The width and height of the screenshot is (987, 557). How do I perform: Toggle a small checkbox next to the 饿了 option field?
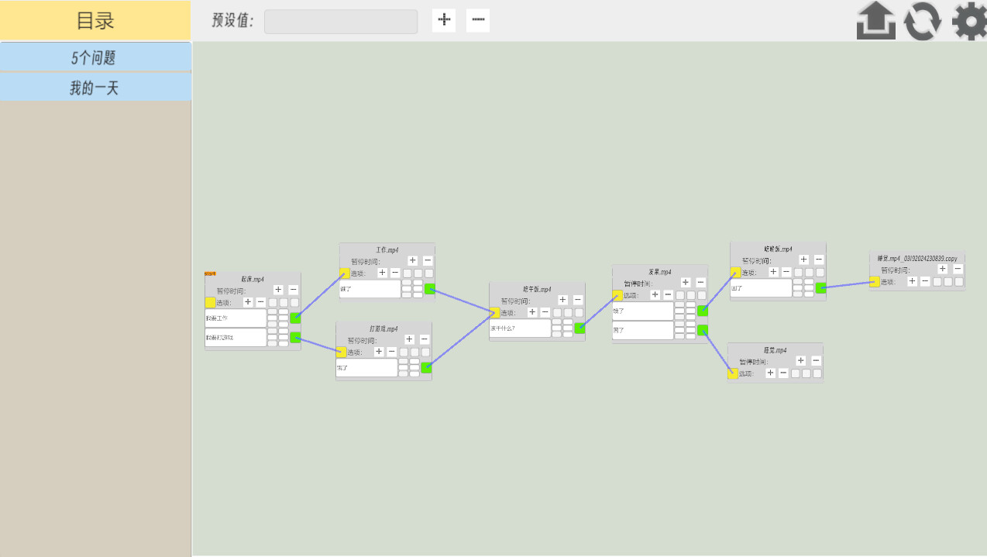pos(679,311)
